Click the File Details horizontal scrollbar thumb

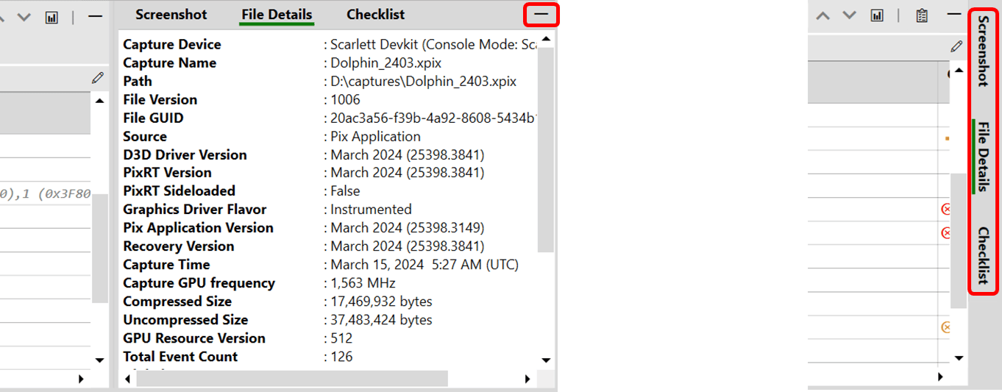coord(292,379)
